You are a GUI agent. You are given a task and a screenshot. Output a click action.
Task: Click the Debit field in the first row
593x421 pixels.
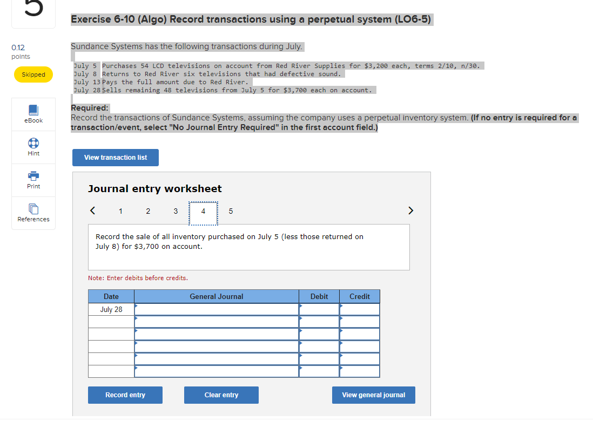(319, 309)
